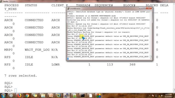This screenshot has height=98, width=175.
Task: Click the '7 rows selected.' text
Action: pyautogui.click(x=21, y=76)
